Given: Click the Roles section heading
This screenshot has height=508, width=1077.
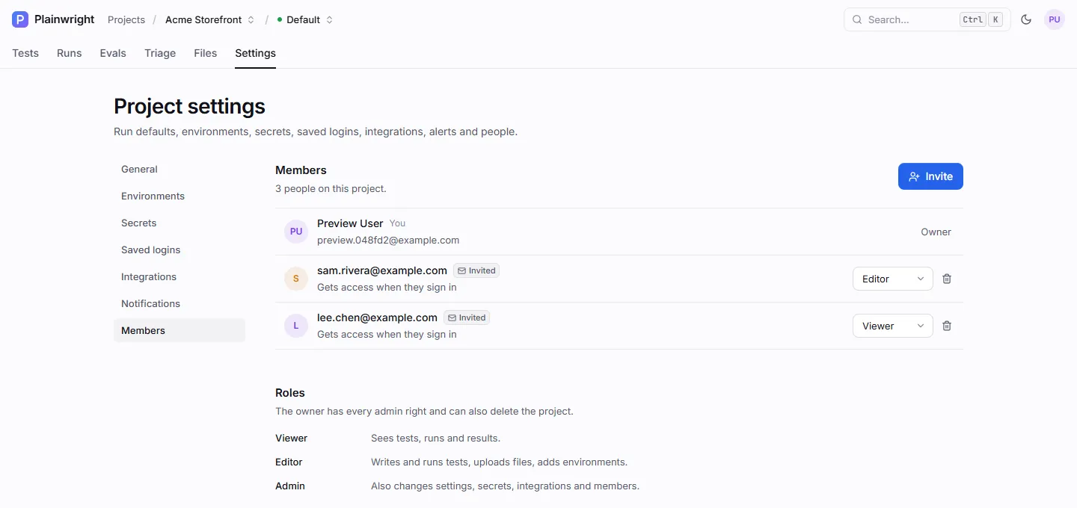Looking at the screenshot, I should pyautogui.click(x=290, y=393).
